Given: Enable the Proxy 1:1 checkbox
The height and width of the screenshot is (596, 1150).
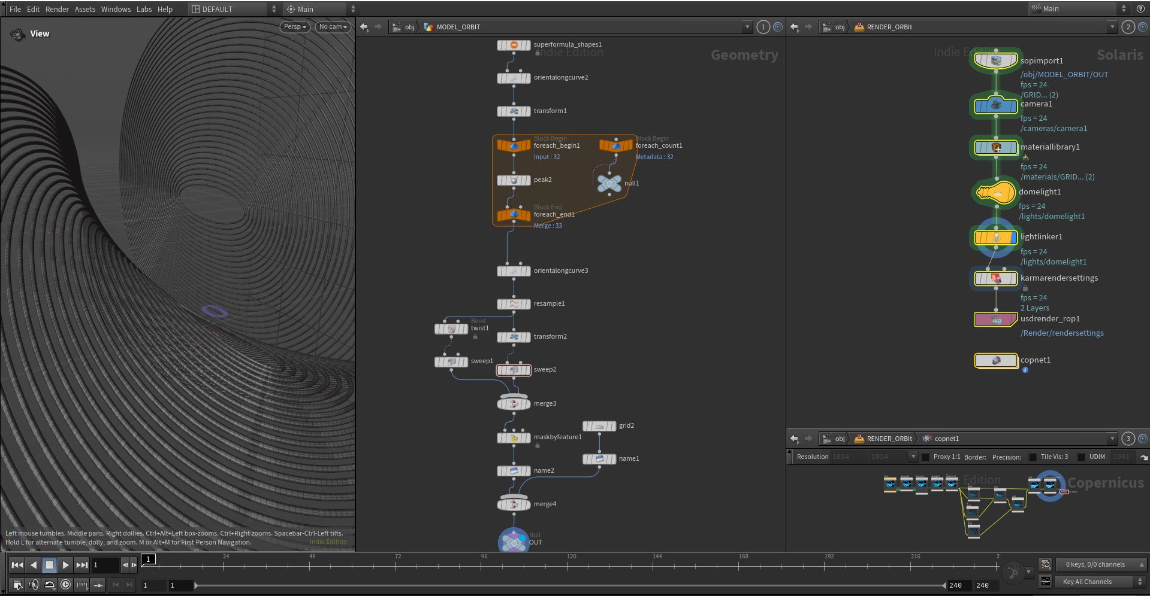Looking at the screenshot, I should (925, 457).
